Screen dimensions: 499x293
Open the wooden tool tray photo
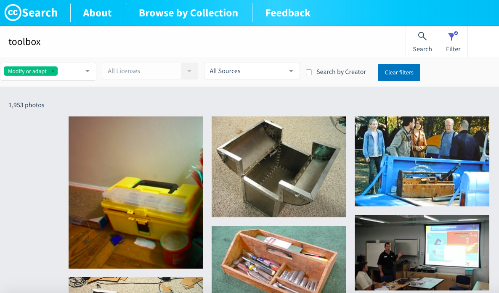coord(279,259)
